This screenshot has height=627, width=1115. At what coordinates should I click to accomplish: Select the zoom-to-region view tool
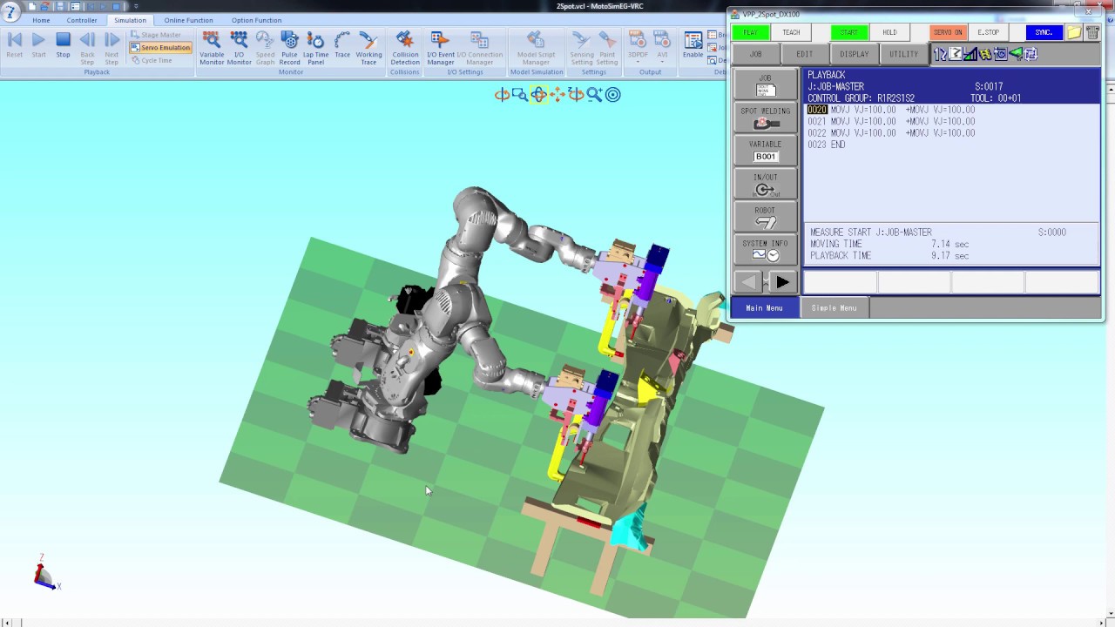(x=520, y=95)
